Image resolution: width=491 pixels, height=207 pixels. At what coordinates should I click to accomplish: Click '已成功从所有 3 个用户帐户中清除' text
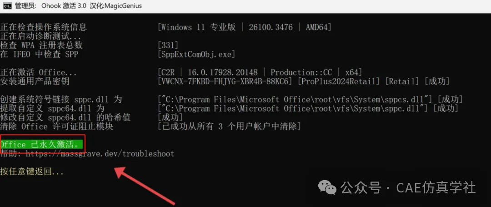coord(229,126)
